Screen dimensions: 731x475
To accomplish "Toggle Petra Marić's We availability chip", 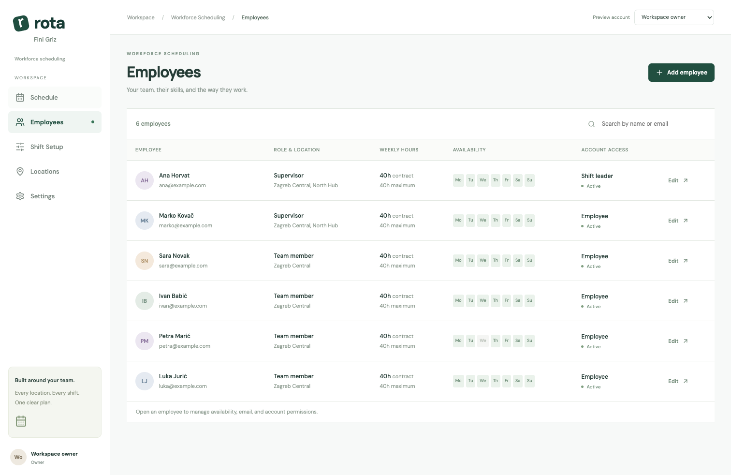I will [483, 341].
